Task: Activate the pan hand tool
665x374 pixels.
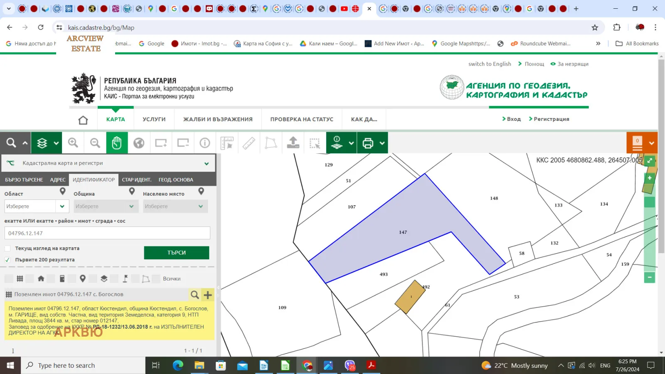Action: pos(117,143)
